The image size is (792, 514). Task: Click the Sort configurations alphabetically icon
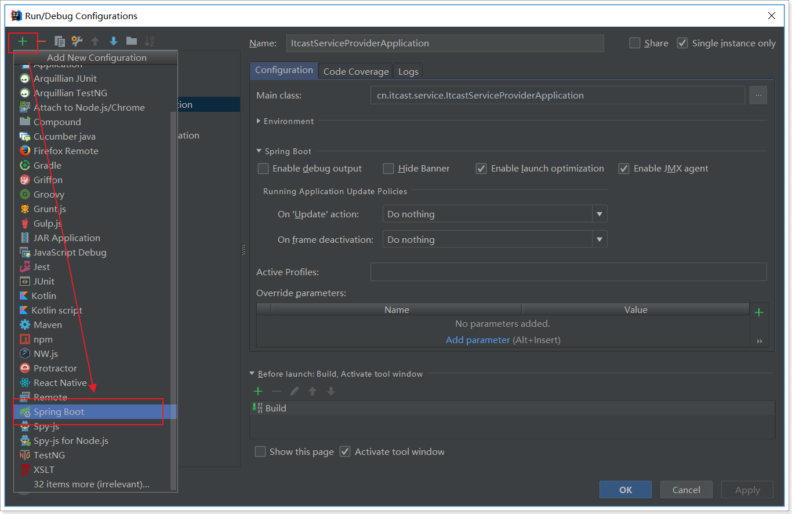point(150,42)
